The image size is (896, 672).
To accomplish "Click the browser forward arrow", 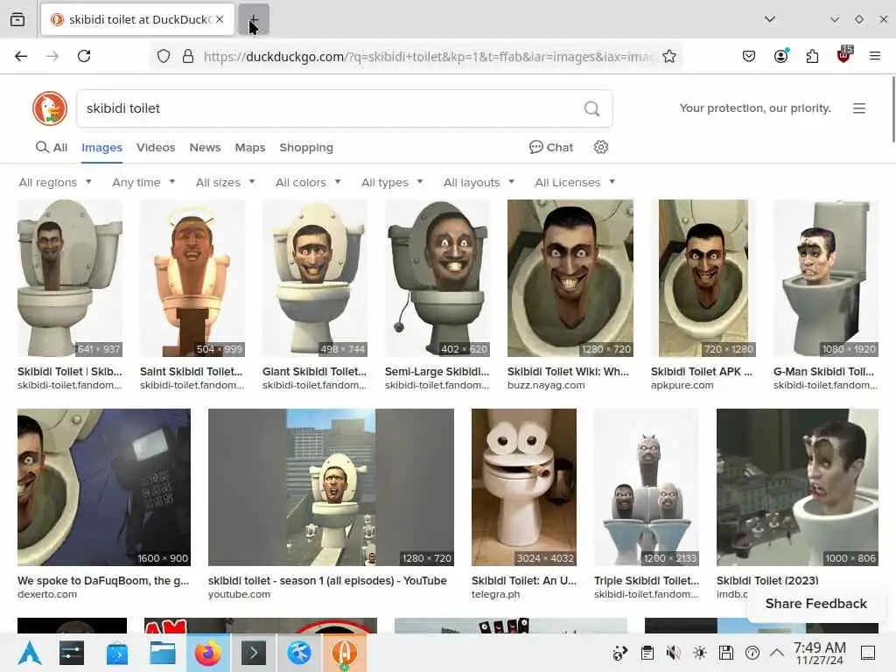I will point(52,56).
